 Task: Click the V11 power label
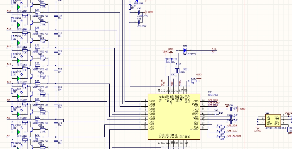coord(227,105)
